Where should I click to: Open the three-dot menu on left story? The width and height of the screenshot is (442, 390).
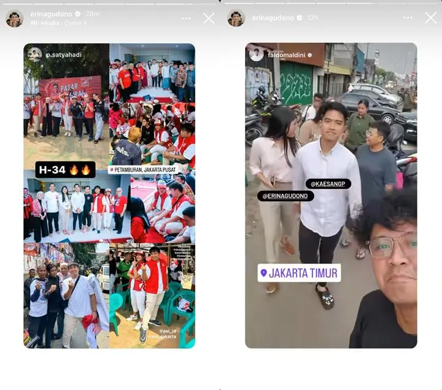tap(186, 18)
